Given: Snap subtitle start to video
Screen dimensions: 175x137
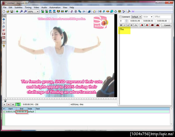Looking at the screenshot, I should pos(50,11).
